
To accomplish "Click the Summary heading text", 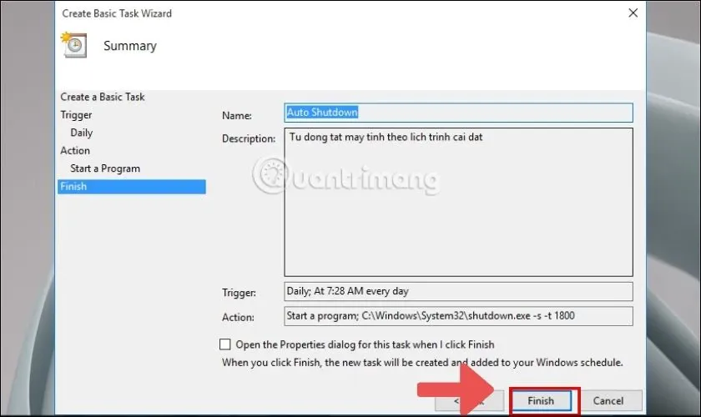I will click(129, 46).
